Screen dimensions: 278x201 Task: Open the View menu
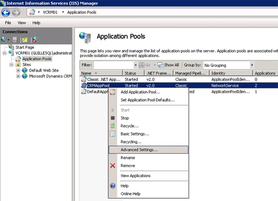click(22, 23)
